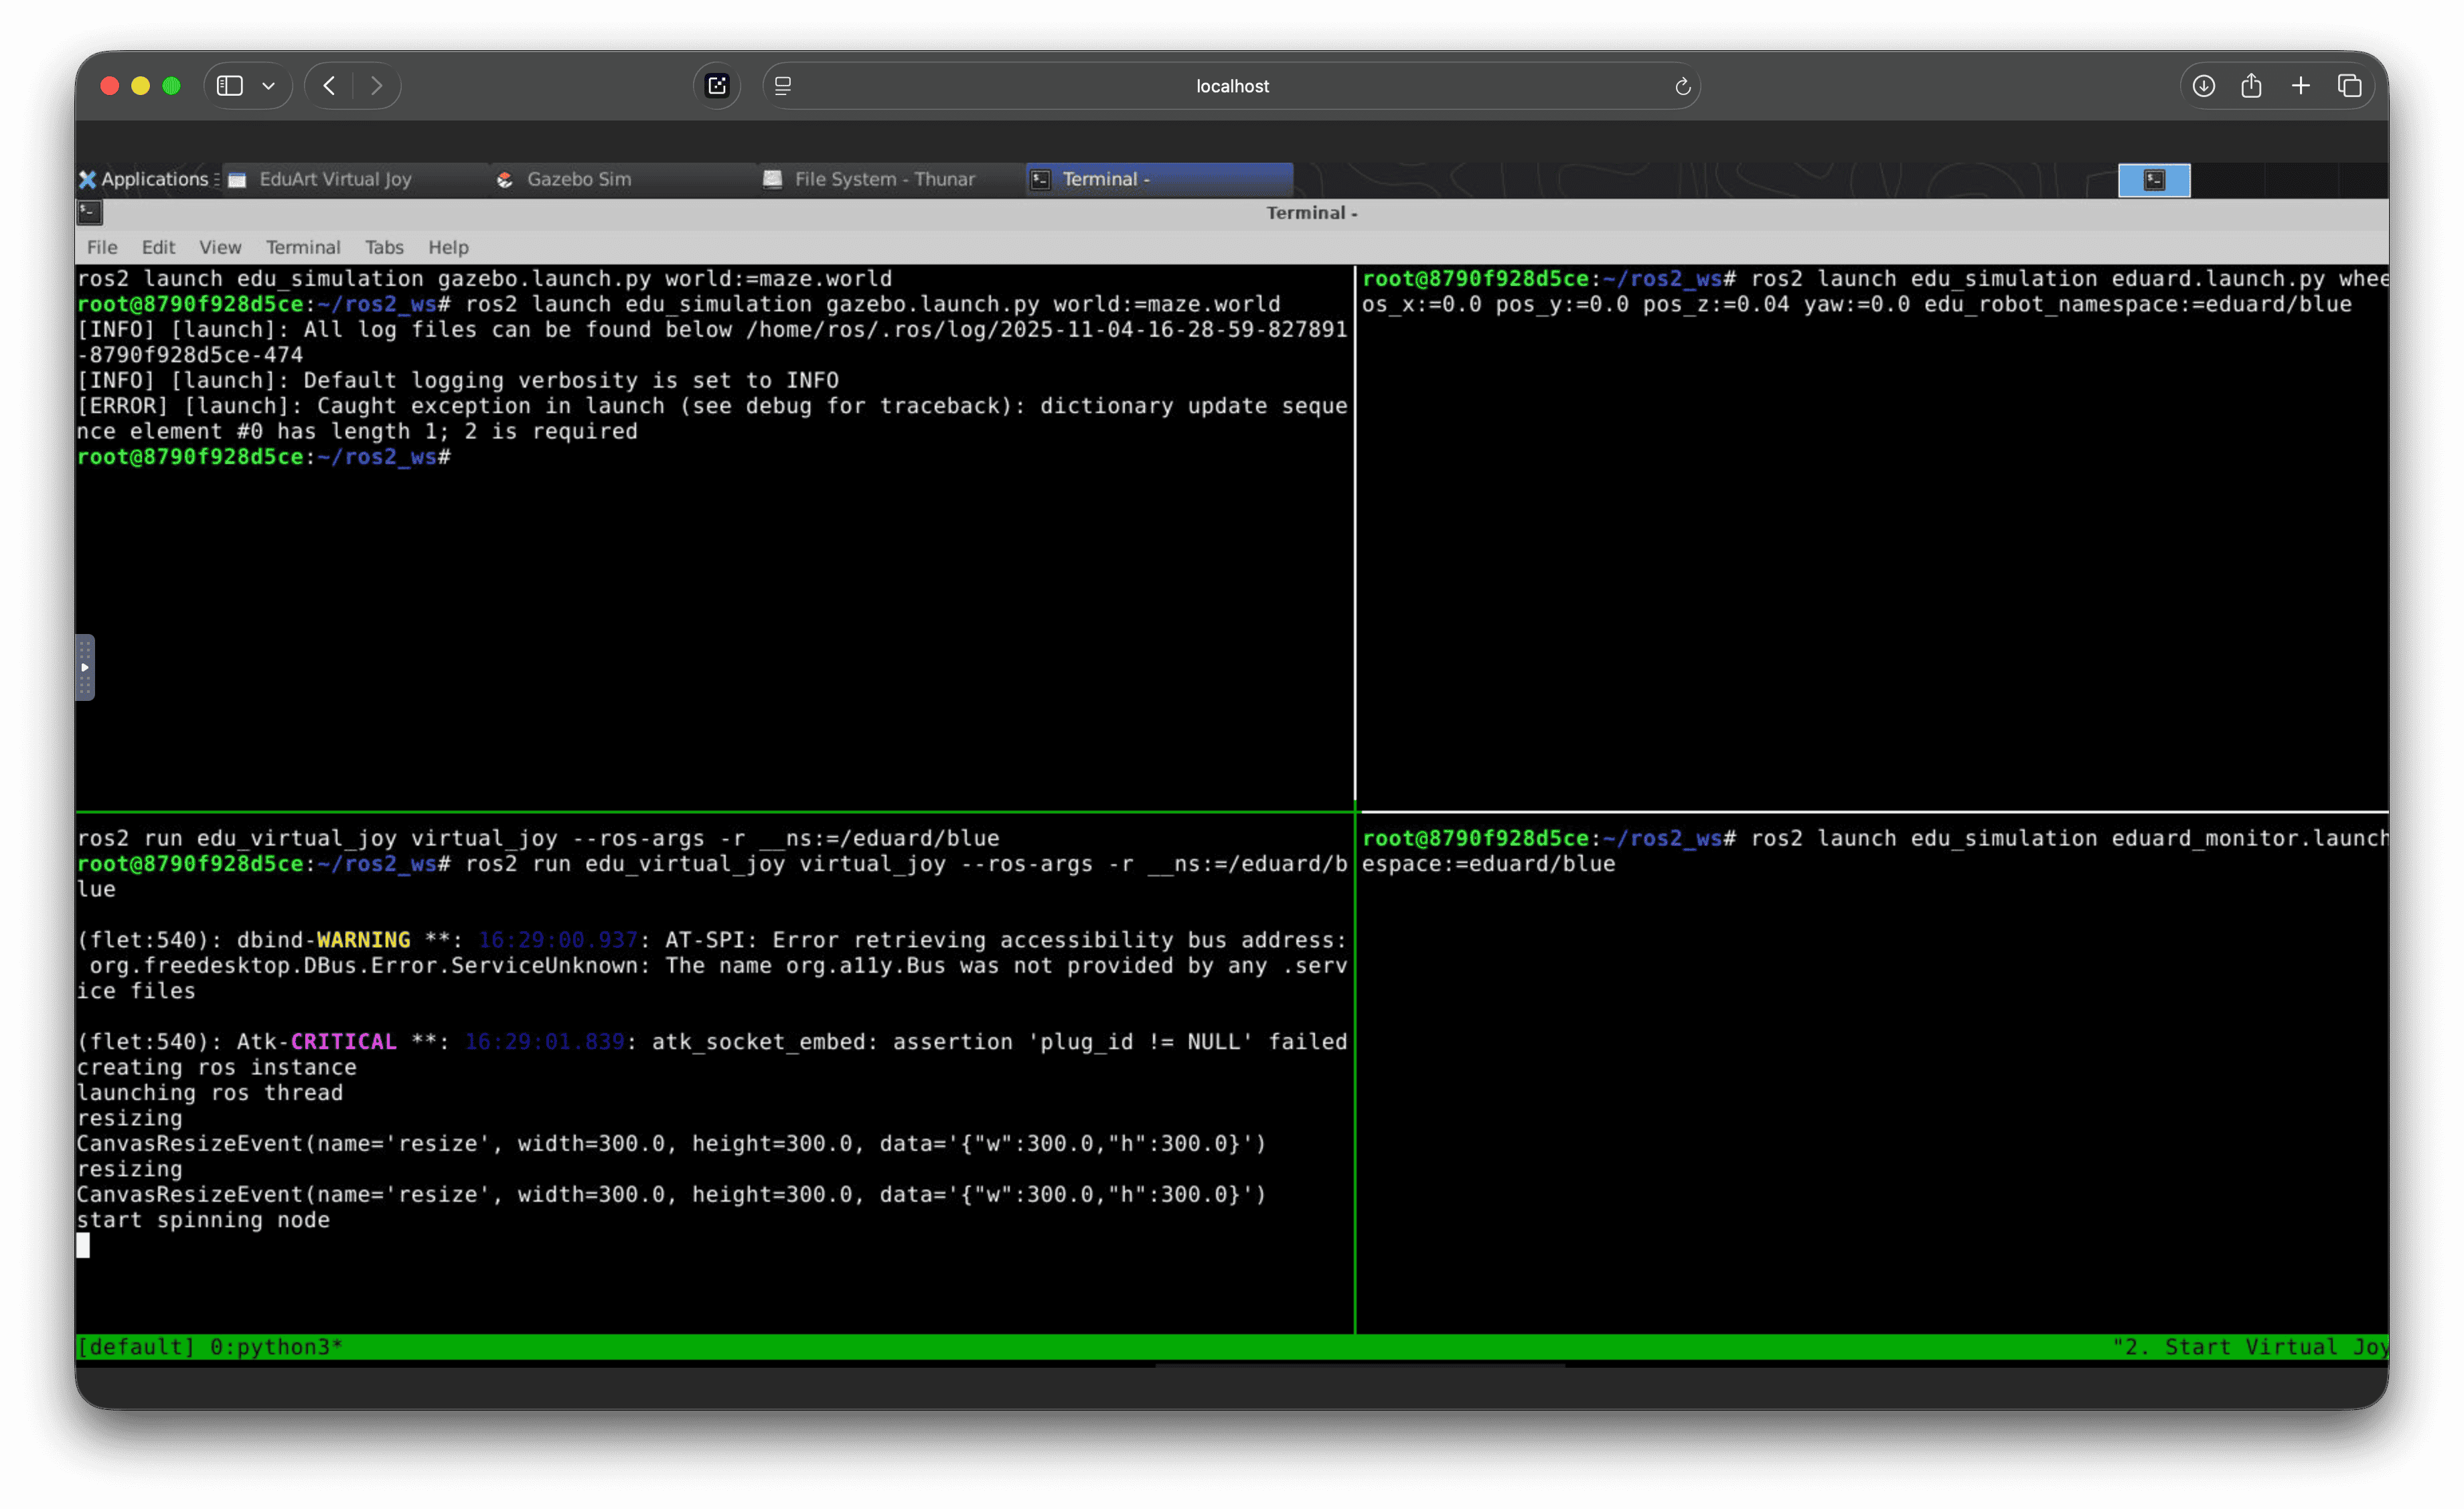The image size is (2464, 1509).
Task: Open the screen sharing icon in the toolbar
Action: [717, 86]
